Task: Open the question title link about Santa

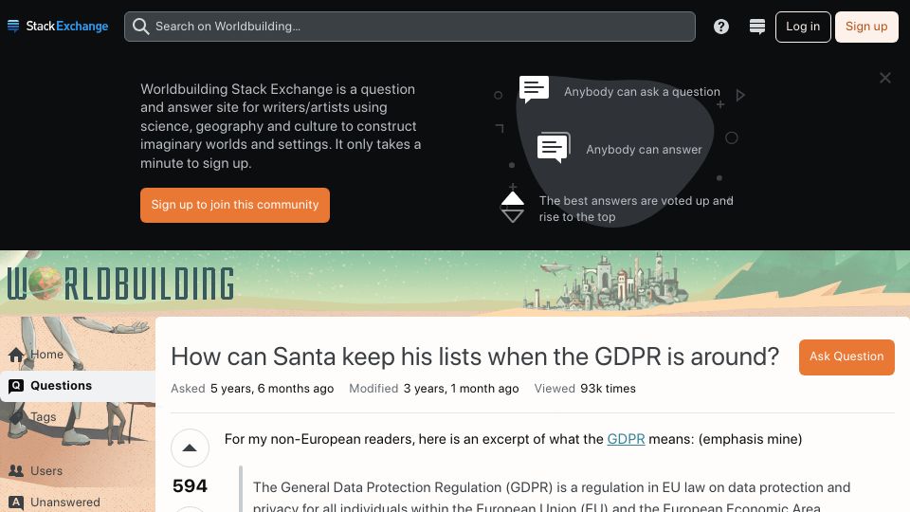Action: 475,357
